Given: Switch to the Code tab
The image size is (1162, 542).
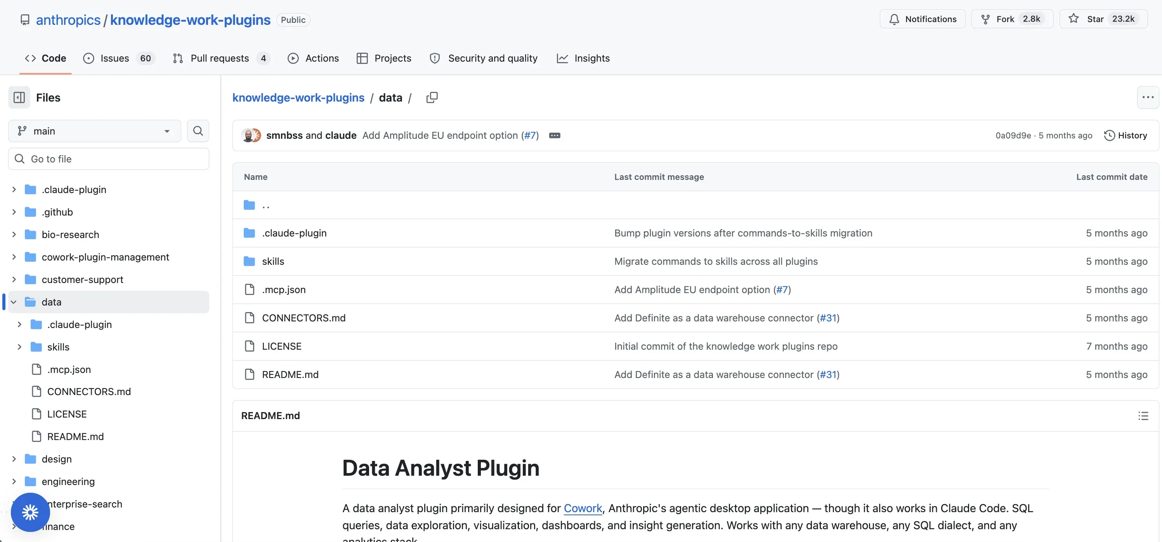Looking at the screenshot, I should click(45, 58).
